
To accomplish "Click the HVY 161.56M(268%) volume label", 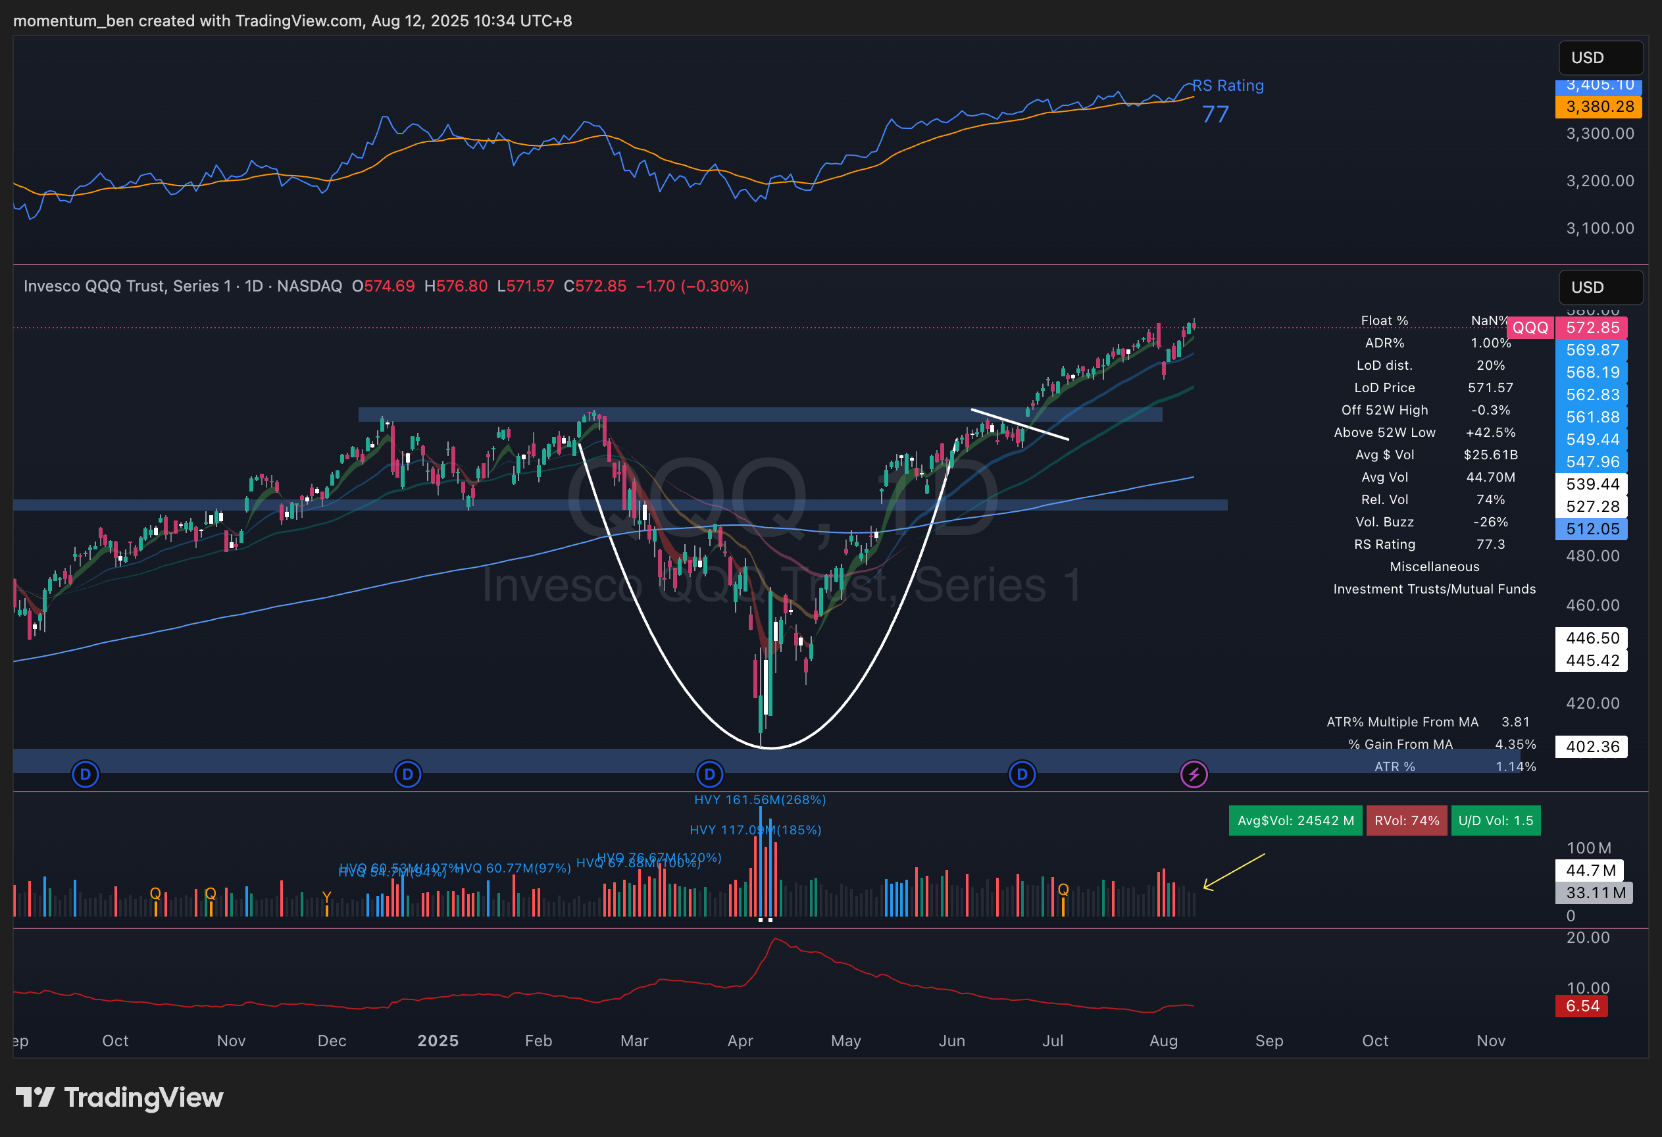I will [x=759, y=799].
